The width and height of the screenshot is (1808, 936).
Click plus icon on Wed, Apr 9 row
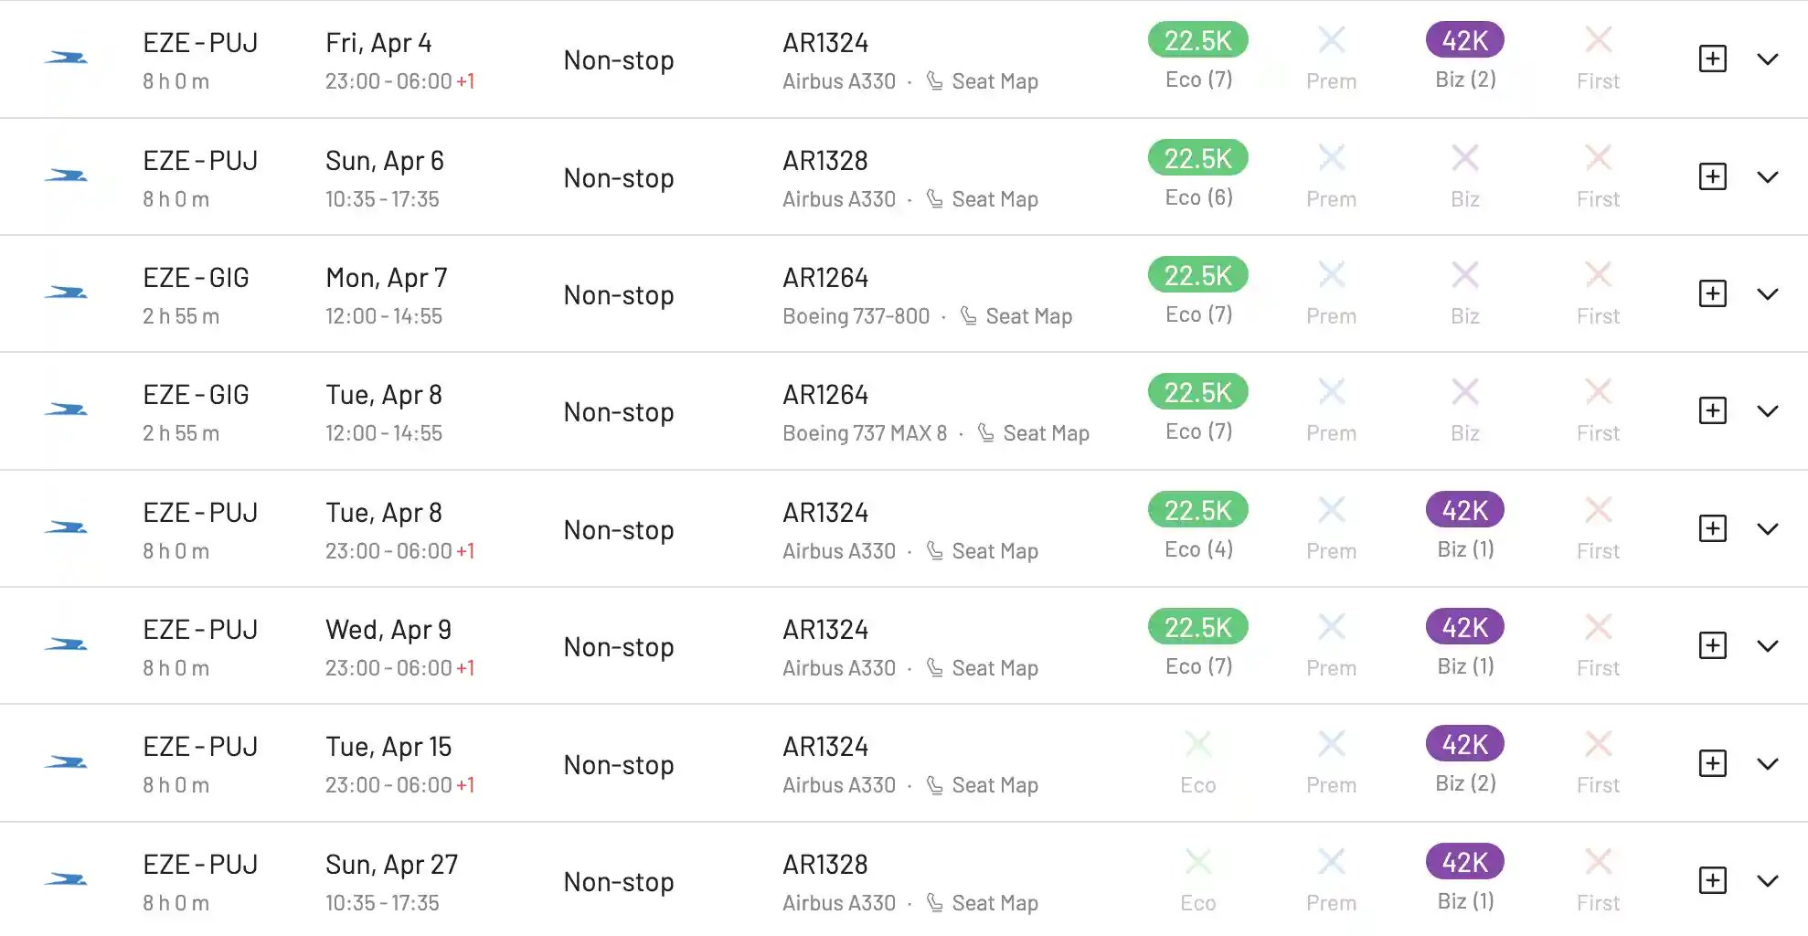pos(1712,645)
